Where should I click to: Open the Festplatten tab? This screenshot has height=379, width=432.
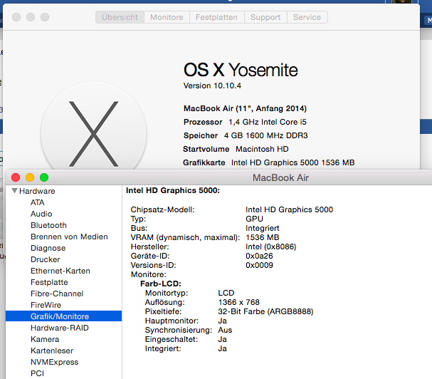[216, 17]
